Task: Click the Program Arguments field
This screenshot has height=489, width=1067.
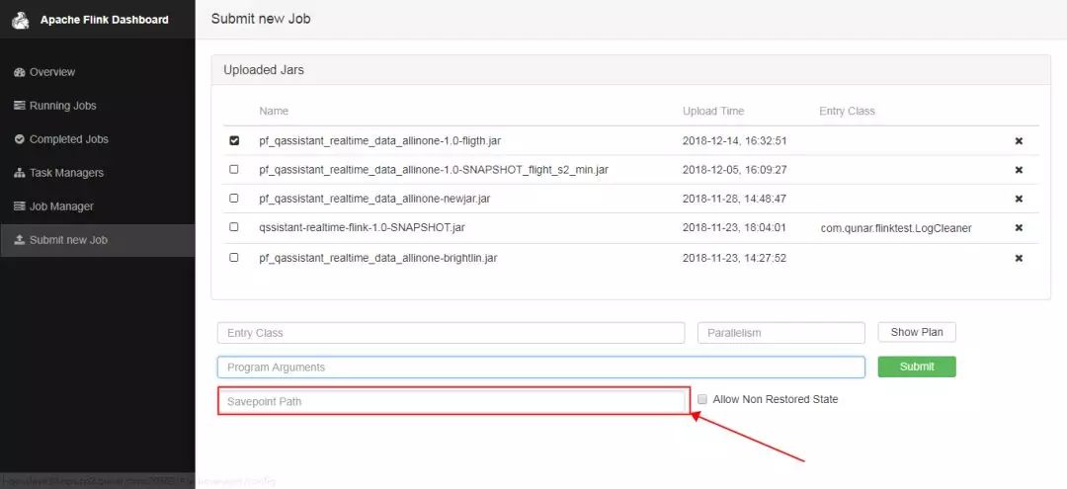Action: [x=541, y=367]
